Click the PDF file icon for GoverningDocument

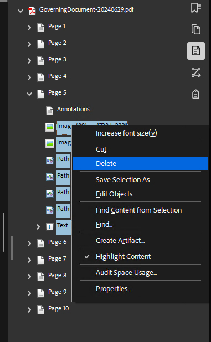[x=32, y=11]
